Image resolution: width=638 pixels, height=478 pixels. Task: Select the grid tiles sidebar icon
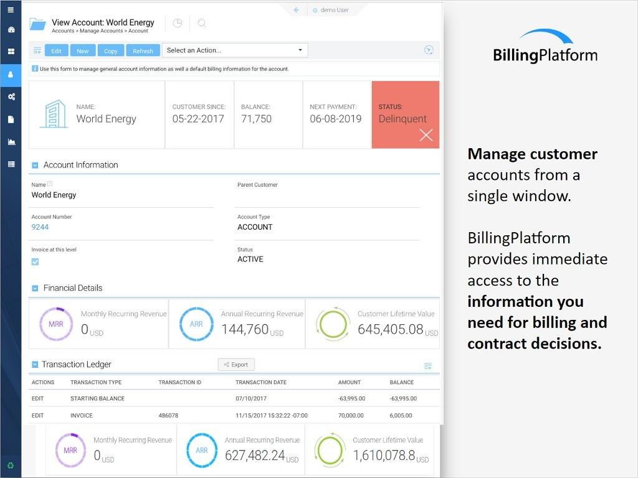pyautogui.click(x=11, y=51)
